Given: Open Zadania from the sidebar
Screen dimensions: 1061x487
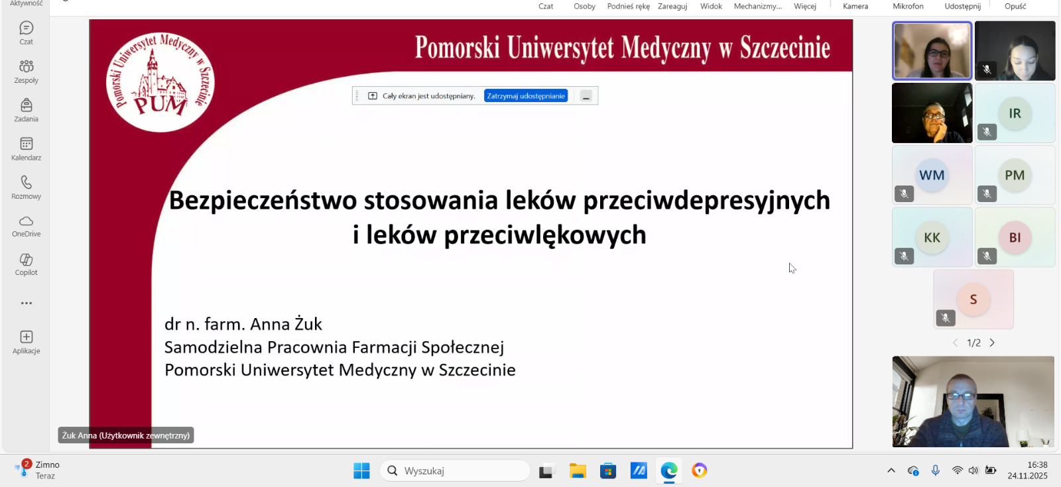Looking at the screenshot, I should [x=26, y=110].
